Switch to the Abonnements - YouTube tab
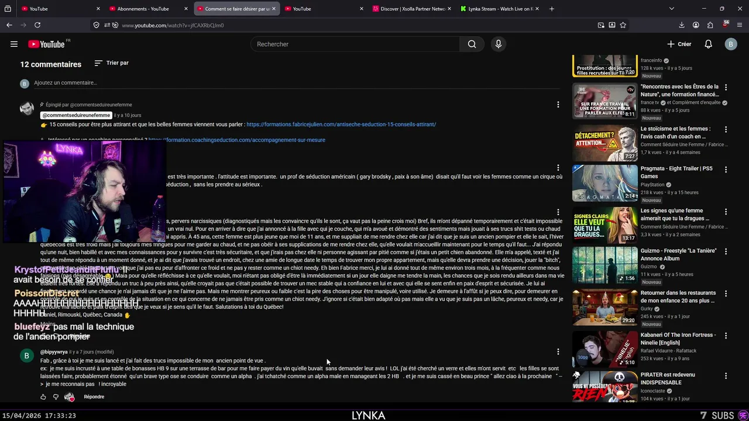Screen dimensions: 749x421 point(143,9)
